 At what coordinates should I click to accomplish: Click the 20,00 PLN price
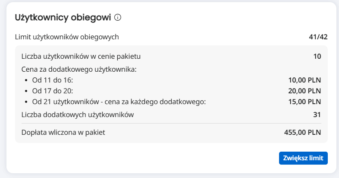[x=304, y=91]
